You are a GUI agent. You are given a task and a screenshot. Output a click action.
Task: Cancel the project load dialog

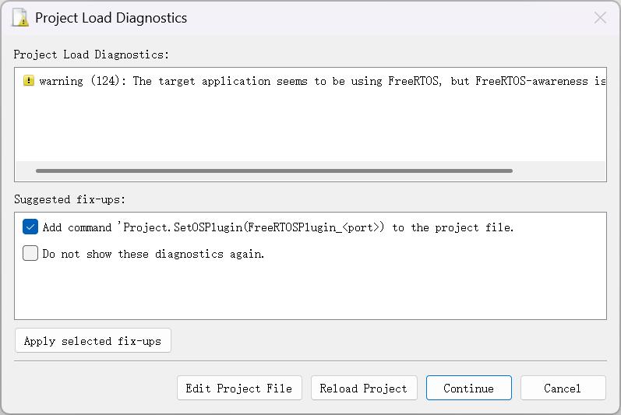563,388
